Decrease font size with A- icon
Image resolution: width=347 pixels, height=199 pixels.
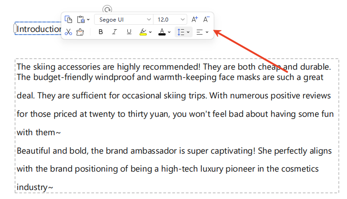[207, 19]
